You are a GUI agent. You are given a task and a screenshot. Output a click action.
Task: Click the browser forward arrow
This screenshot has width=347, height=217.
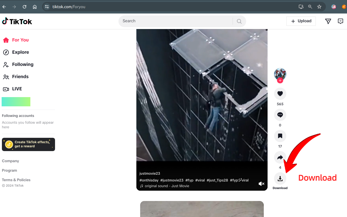(14, 7)
